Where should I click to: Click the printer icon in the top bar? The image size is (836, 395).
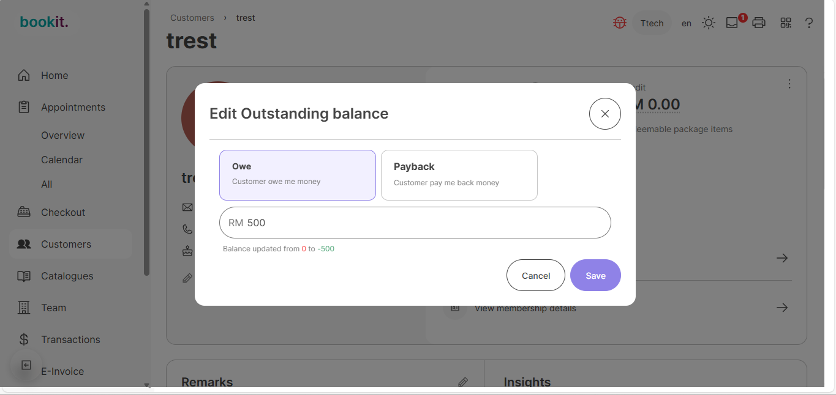(759, 22)
